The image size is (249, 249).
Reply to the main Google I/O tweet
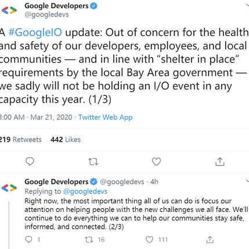pos(30,161)
